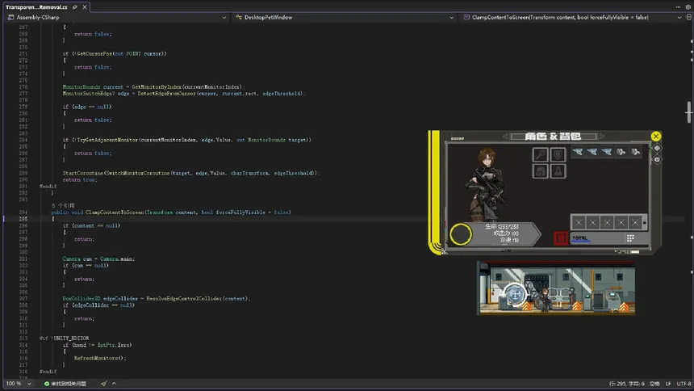694x391 pixels.
Task: Click the third locked X slot
Action: click(607, 222)
